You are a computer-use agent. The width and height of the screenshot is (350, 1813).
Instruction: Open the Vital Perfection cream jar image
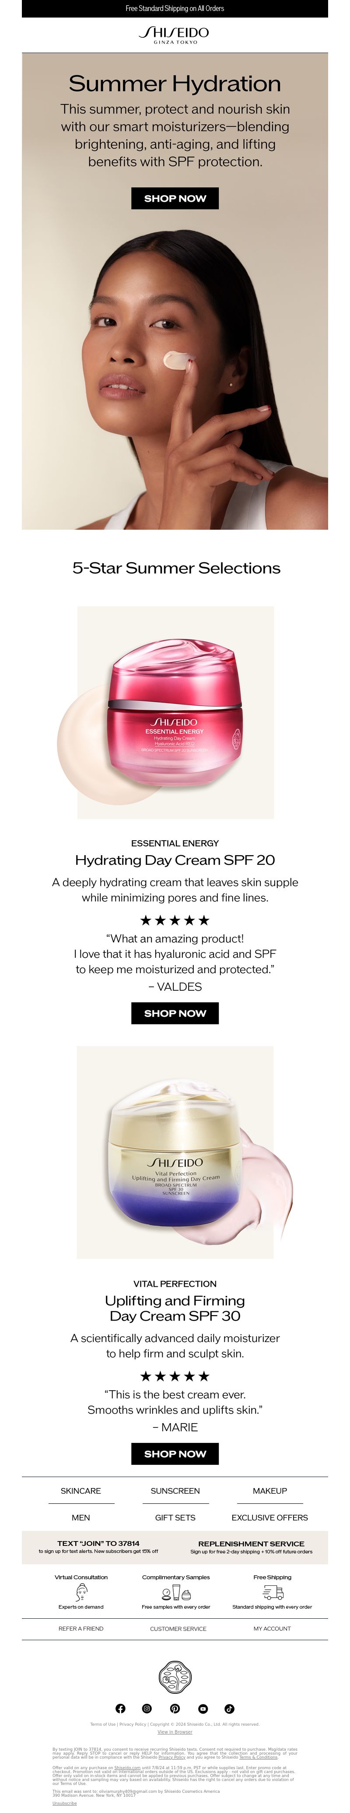[175, 1152]
